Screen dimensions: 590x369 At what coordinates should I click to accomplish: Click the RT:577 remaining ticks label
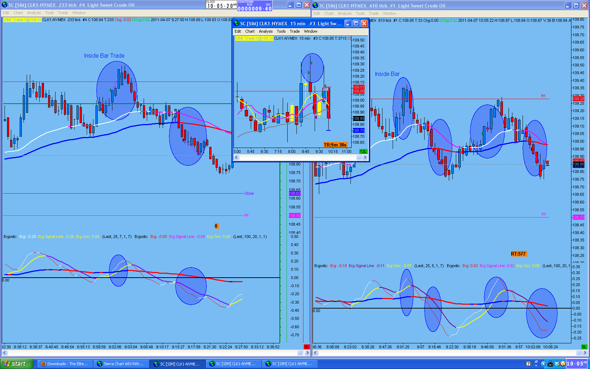coord(518,254)
